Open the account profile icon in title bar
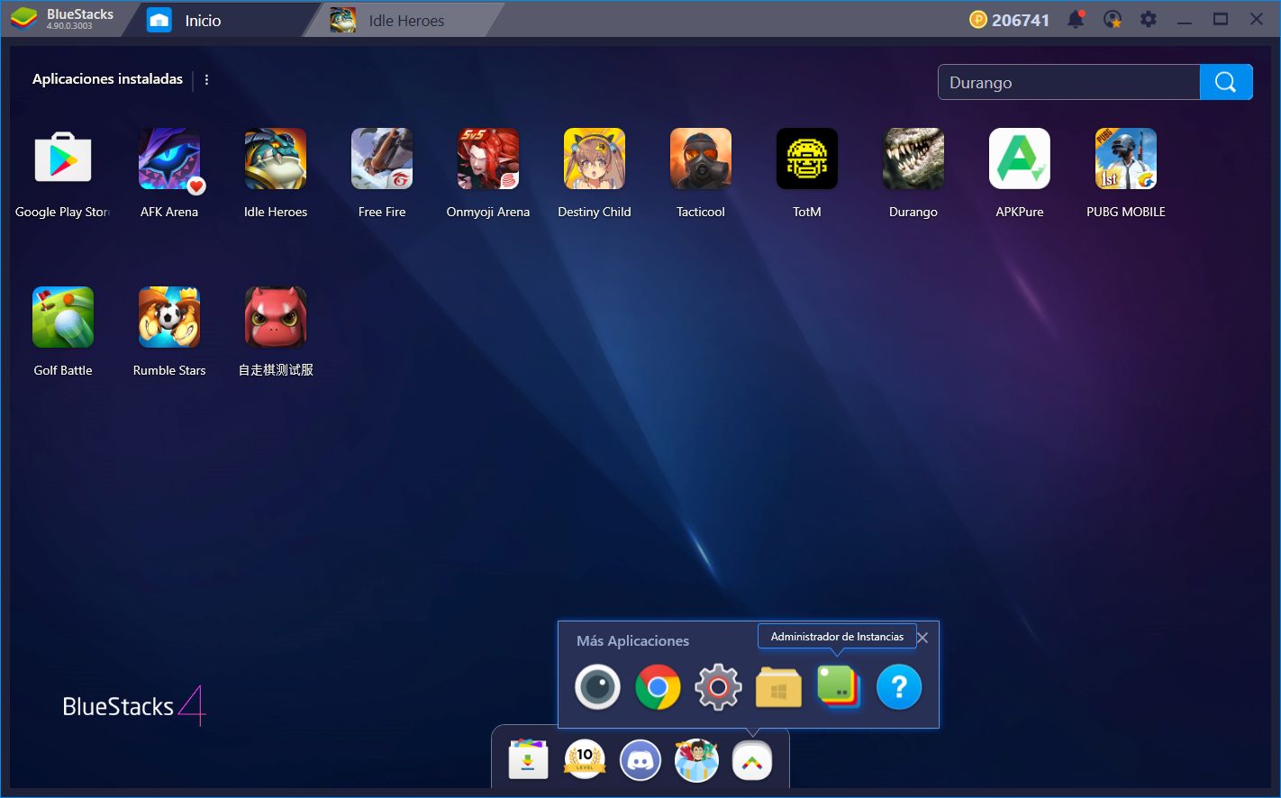This screenshot has width=1281, height=798. pos(1113,19)
